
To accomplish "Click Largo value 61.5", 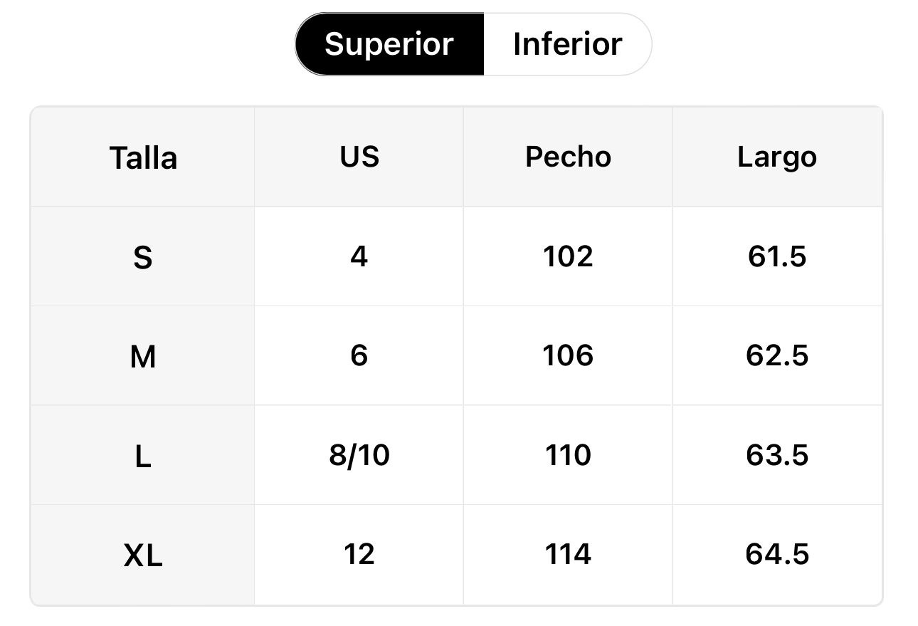I will [x=777, y=257].
